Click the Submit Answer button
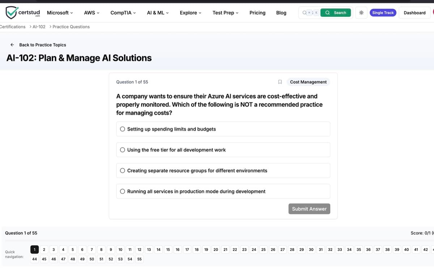This screenshot has height=269, width=434. coord(309,209)
